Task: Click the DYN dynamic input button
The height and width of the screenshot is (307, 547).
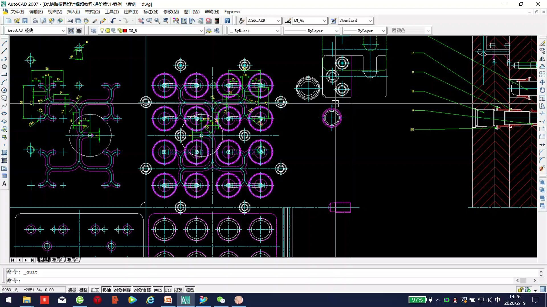Action: [168, 290]
